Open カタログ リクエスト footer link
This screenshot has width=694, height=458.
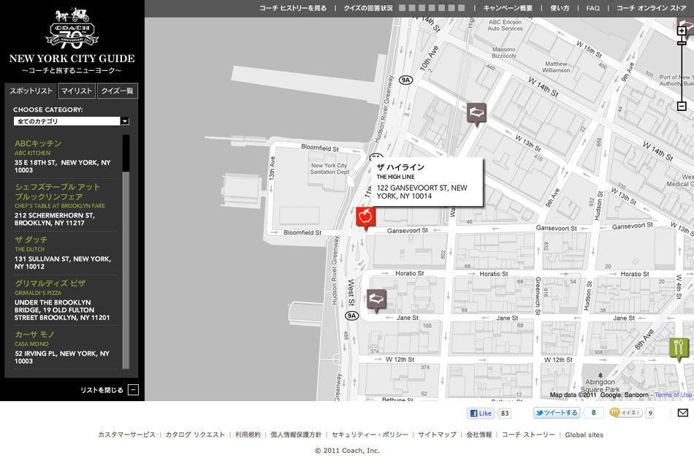click(195, 435)
